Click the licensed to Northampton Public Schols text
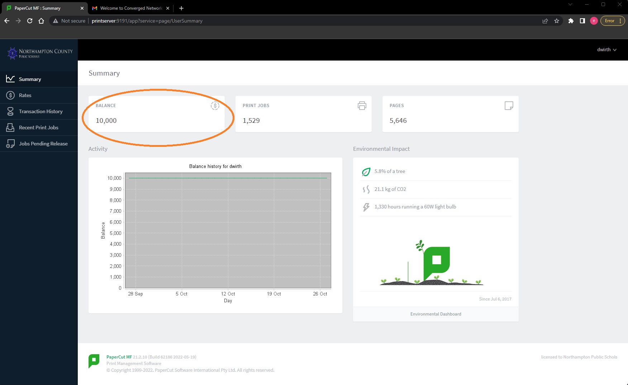The width and height of the screenshot is (628, 385). [579, 357]
